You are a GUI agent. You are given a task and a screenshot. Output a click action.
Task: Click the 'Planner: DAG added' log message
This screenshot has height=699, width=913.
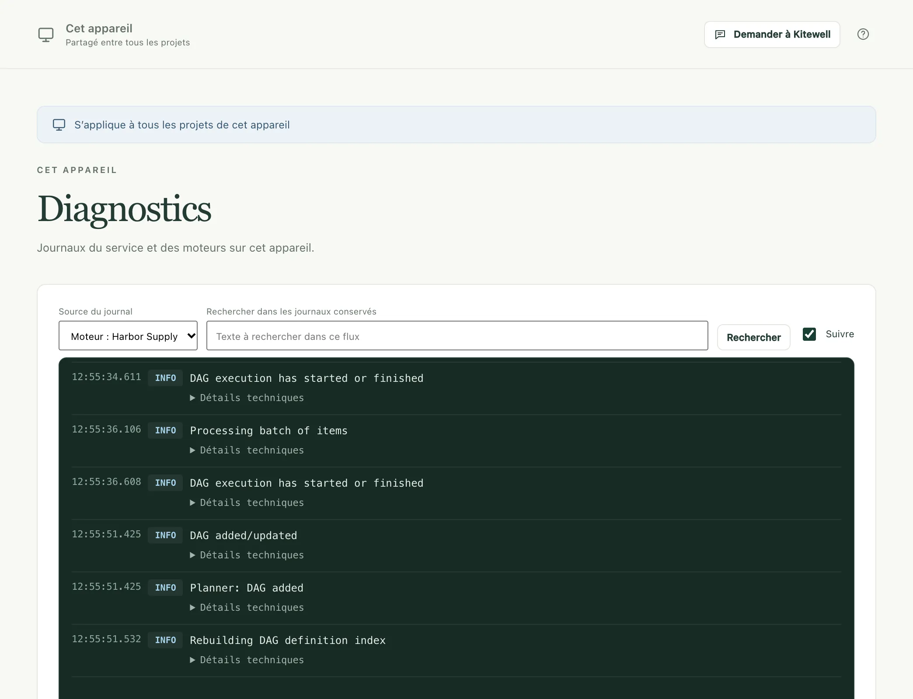click(247, 588)
